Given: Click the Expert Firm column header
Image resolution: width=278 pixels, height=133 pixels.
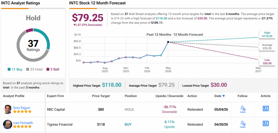Looking at the screenshot, I should 55,96.
